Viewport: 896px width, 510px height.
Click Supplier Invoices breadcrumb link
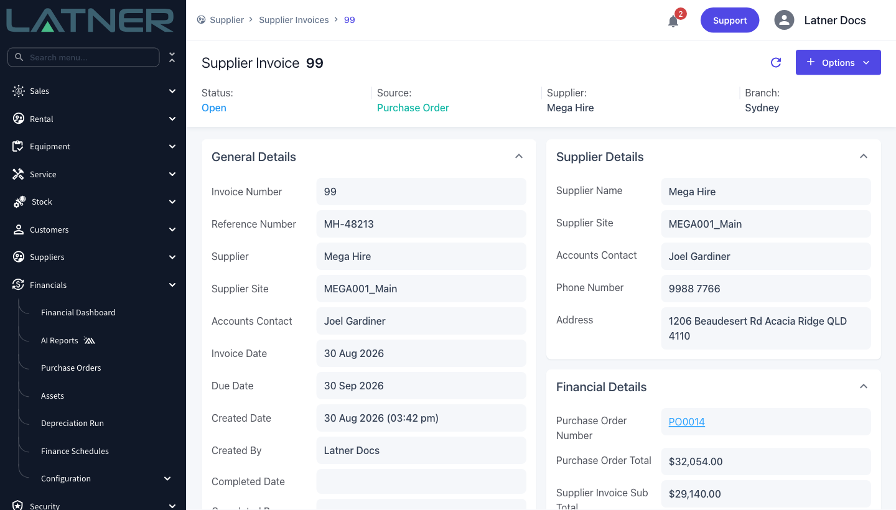[294, 20]
